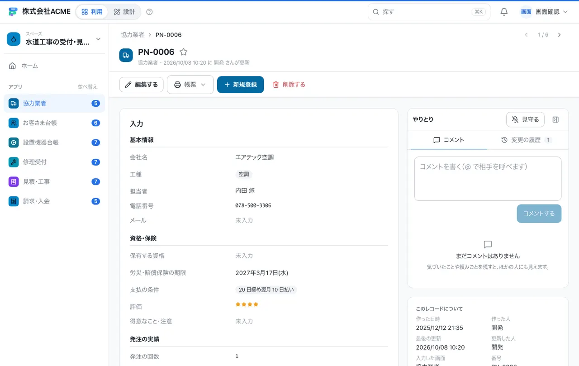Click into the comment text box
Viewport: 579px width, 366px height.
488,179
